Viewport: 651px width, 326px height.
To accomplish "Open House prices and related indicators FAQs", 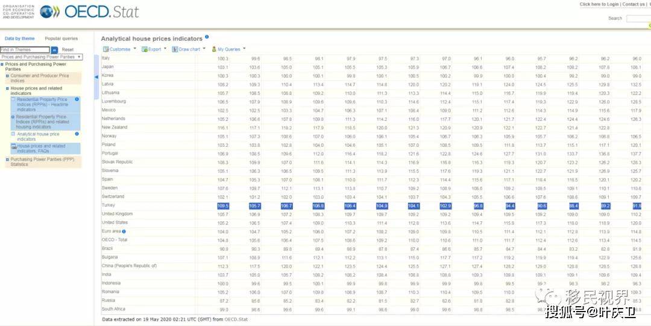I will (x=41, y=148).
